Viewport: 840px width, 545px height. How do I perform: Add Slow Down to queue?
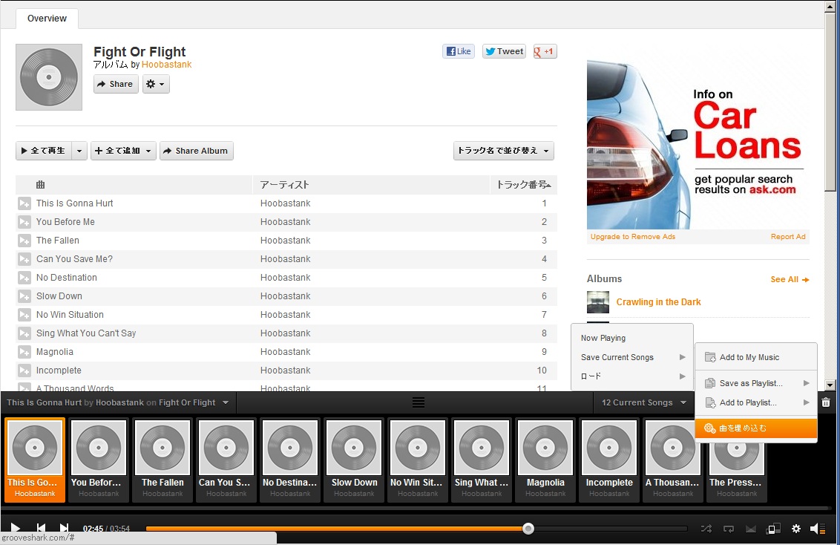pyautogui.click(x=24, y=296)
